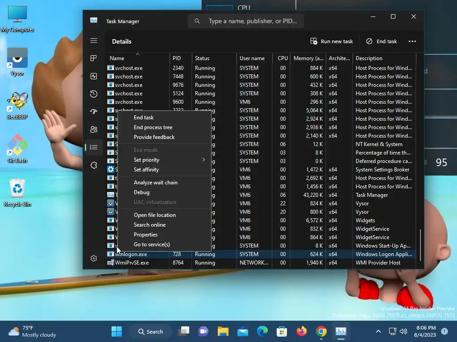
Task: Sort by the Memory column header
Action: [x=308, y=58]
